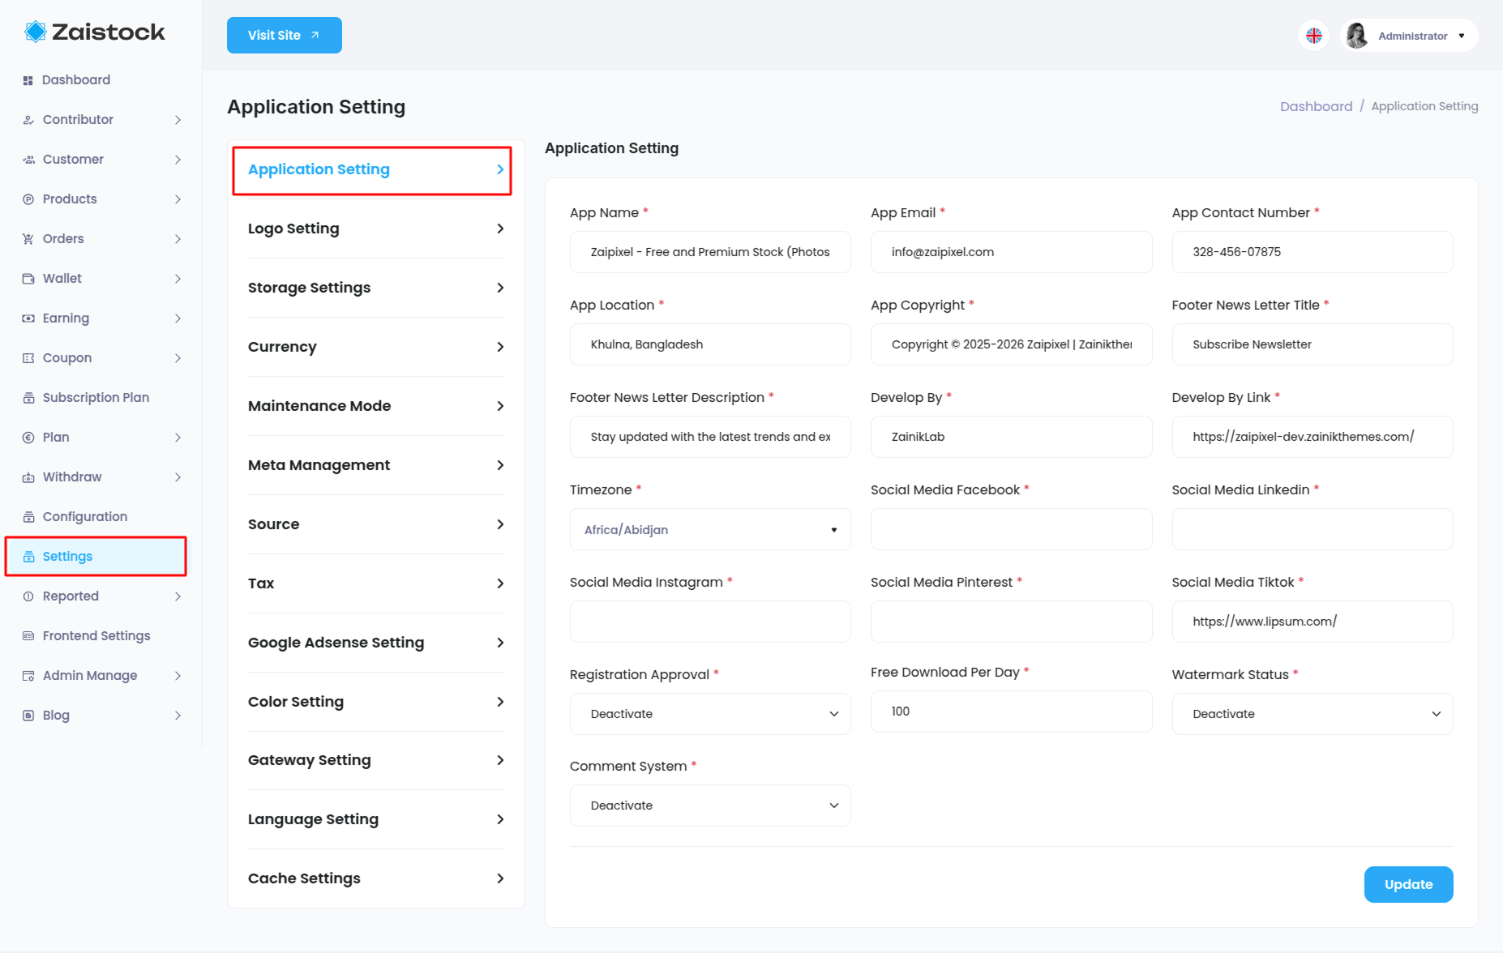Open the Currency section
The image size is (1503, 953).
(x=376, y=347)
